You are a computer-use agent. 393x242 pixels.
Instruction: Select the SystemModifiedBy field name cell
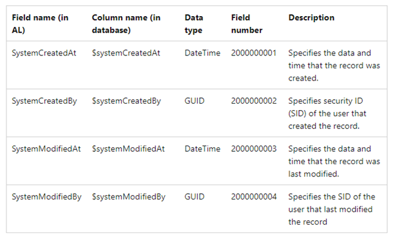click(x=46, y=197)
